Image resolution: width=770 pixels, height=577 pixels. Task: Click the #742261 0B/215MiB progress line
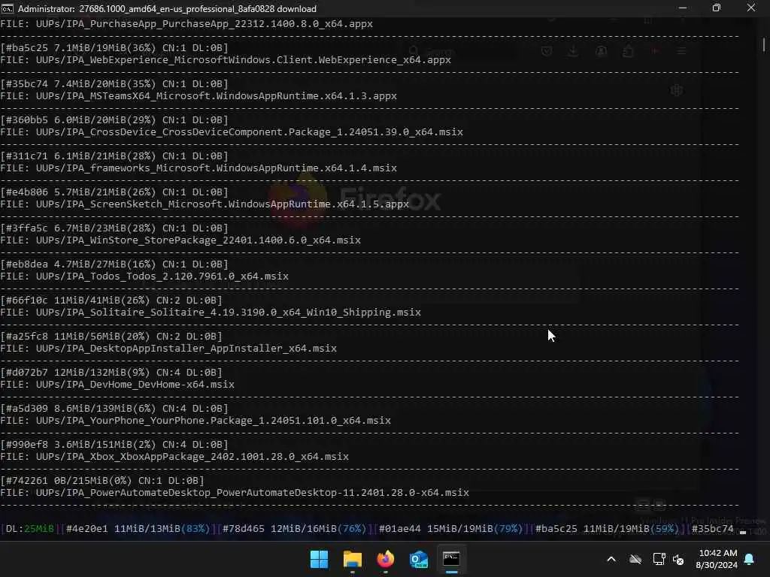pos(102,480)
